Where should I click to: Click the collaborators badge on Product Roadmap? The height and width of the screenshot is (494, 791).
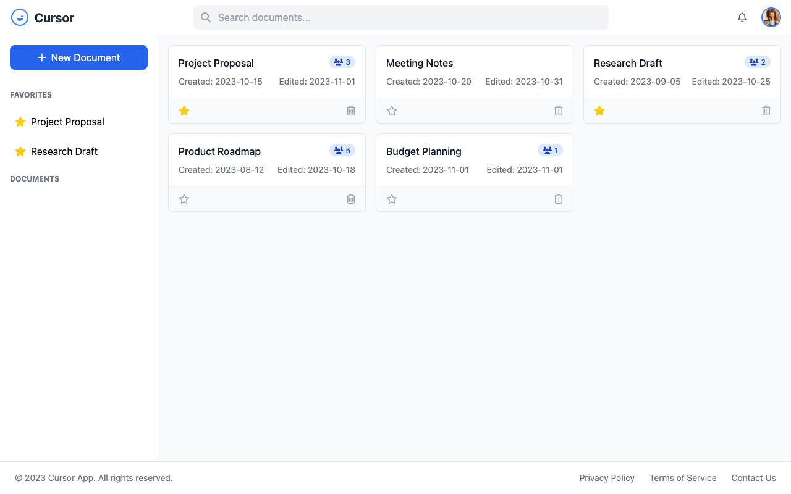click(342, 150)
